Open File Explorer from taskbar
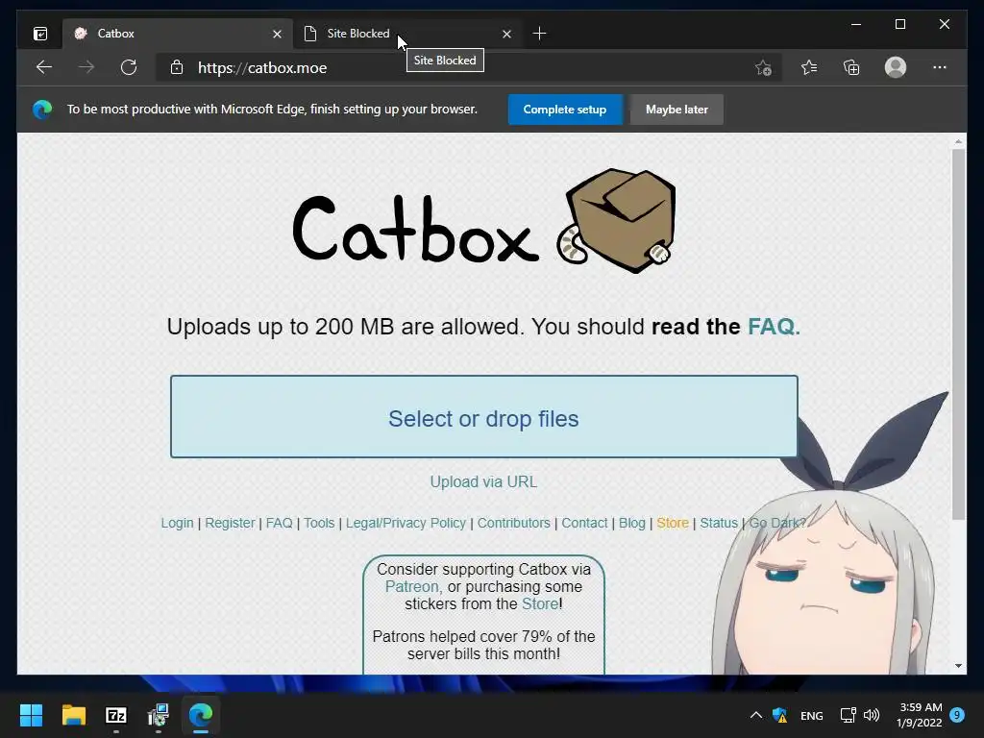Image resolution: width=984 pixels, height=738 pixels. tap(73, 715)
